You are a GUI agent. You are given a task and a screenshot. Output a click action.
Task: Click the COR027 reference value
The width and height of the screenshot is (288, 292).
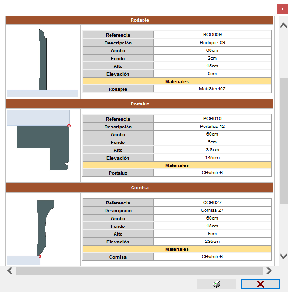coord(212,203)
